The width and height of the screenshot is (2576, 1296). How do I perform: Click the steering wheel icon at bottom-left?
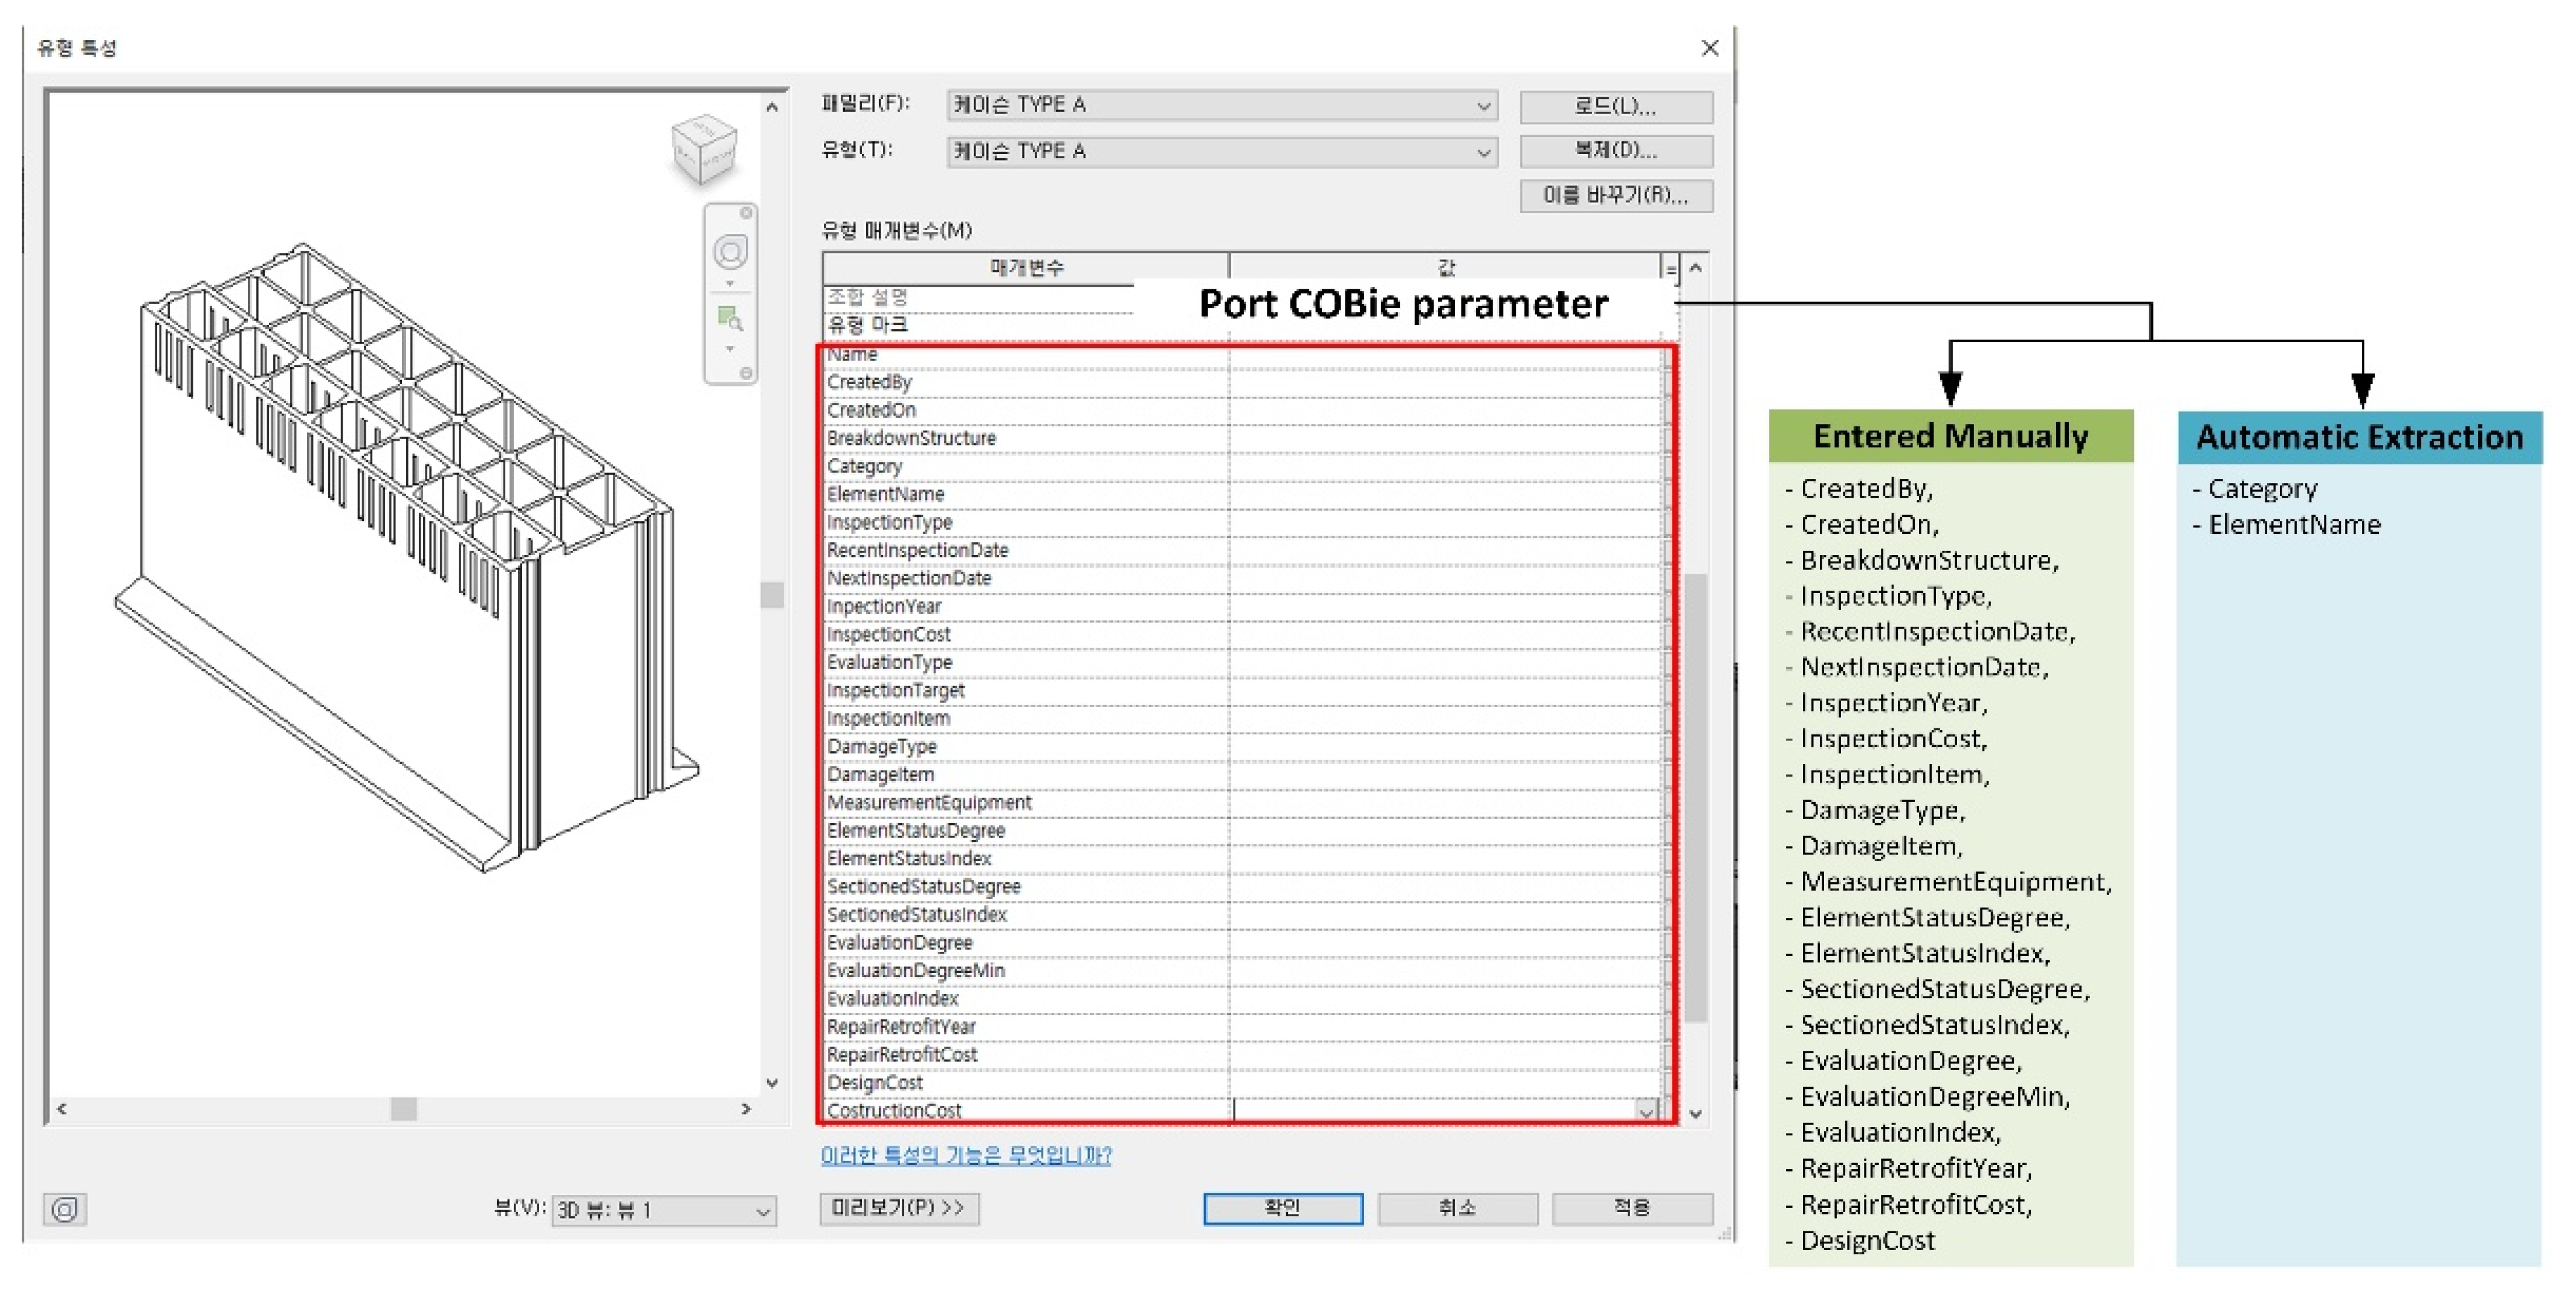pyautogui.click(x=65, y=1209)
